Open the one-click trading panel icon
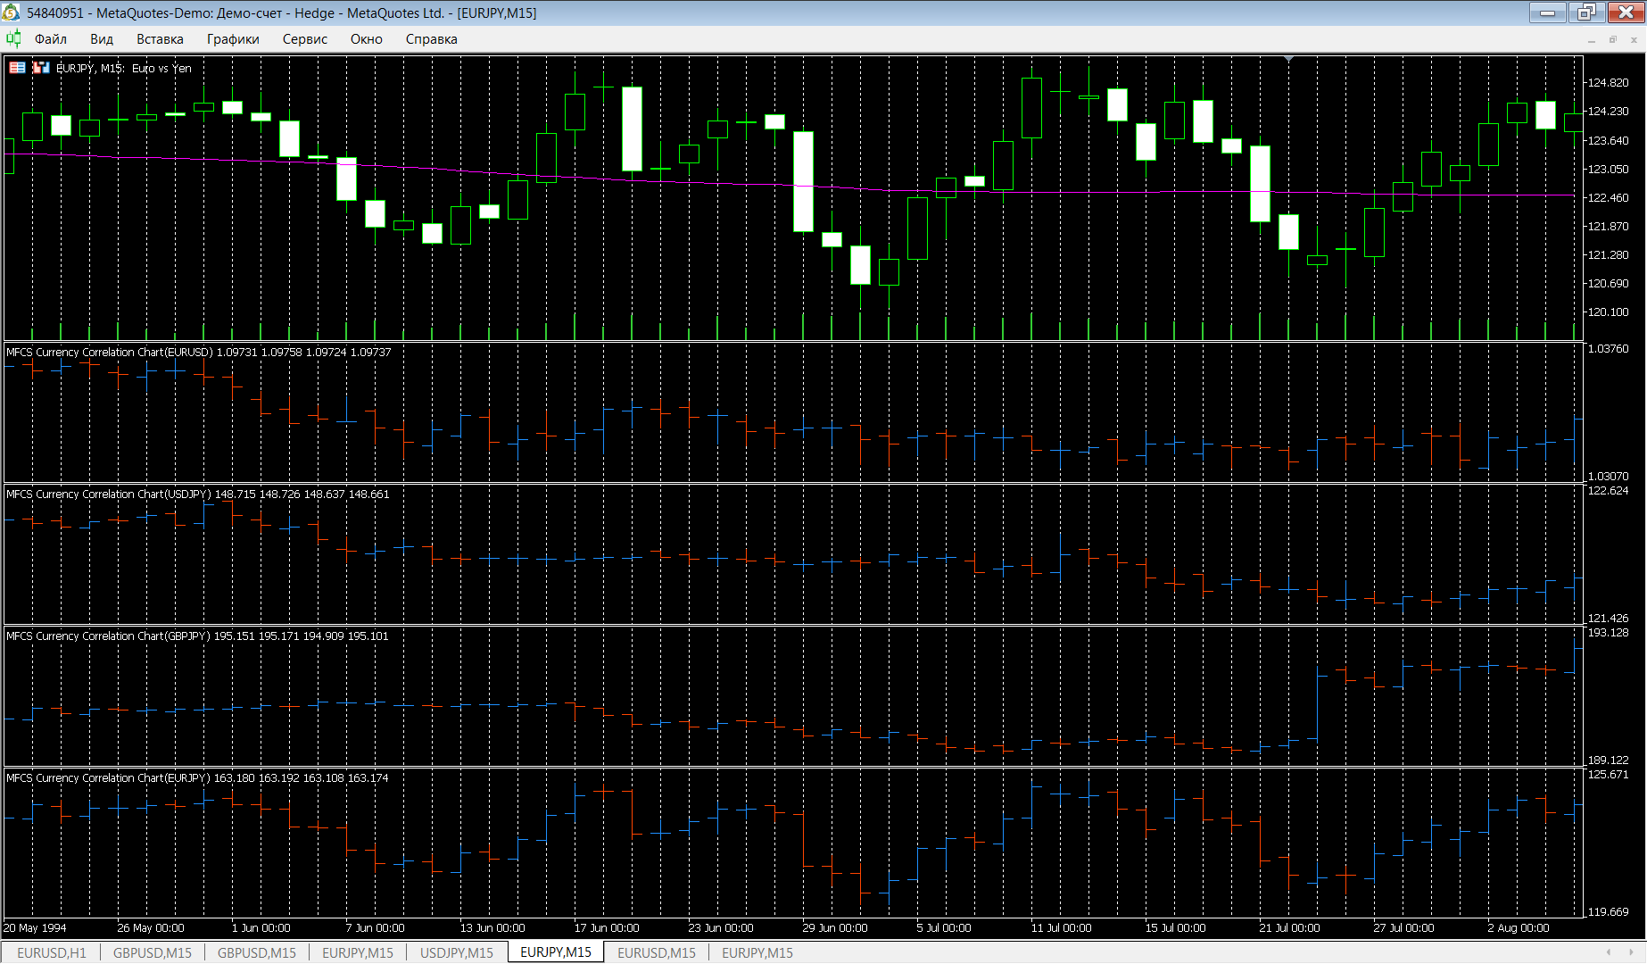The height and width of the screenshot is (964, 1647). click(x=17, y=68)
